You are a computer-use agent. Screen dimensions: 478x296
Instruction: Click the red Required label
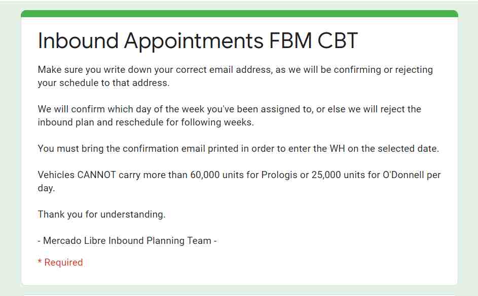coord(63,262)
